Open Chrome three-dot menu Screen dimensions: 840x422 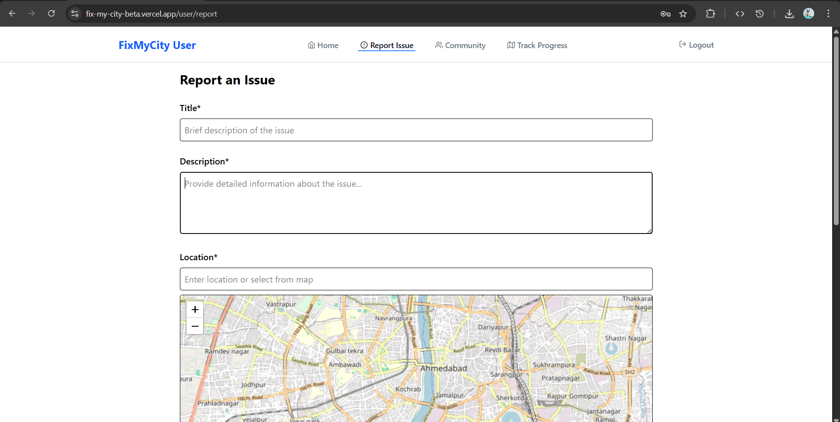click(x=828, y=14)
